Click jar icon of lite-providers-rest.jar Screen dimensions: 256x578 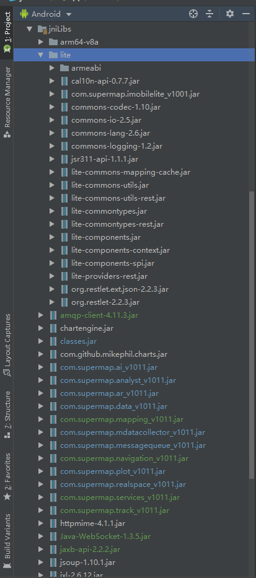(x=64, y=276)
